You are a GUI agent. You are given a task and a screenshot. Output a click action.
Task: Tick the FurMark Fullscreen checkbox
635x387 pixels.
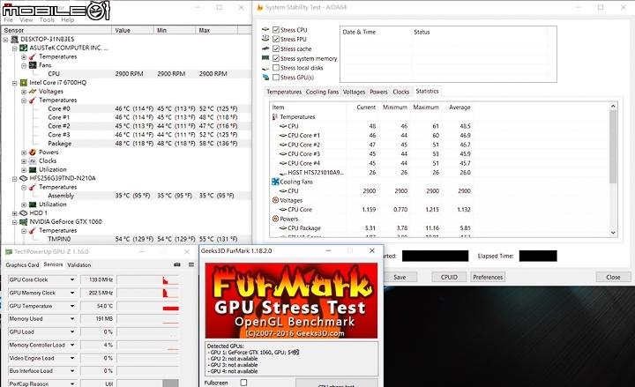click(243, 383)
